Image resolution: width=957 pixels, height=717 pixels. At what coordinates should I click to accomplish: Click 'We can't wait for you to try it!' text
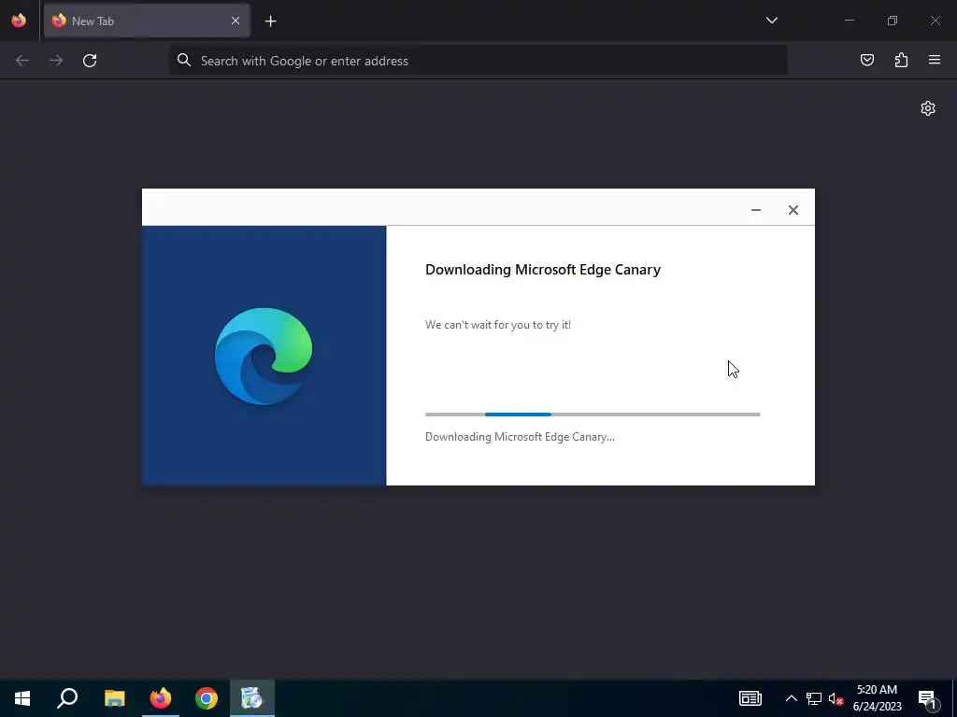498,324
